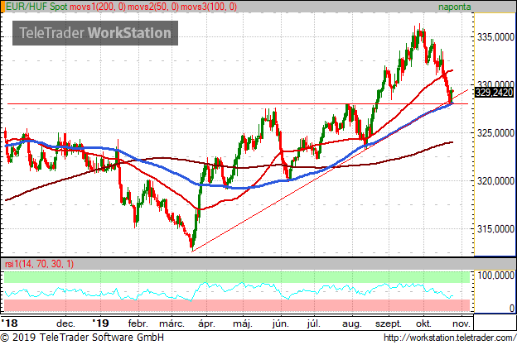Viewport: 517px width, 345px height.
Task: Click the 320,0000 price axis label
Action: [x=495, y=181]
